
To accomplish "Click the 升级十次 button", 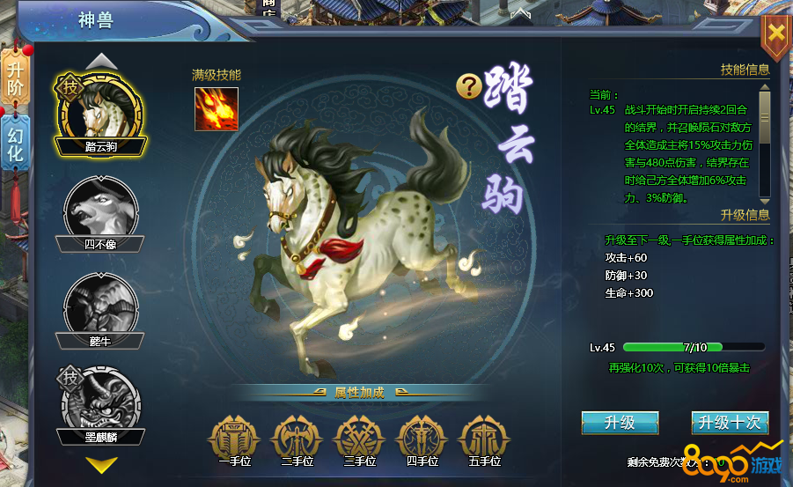I will (x=730, y=423).
